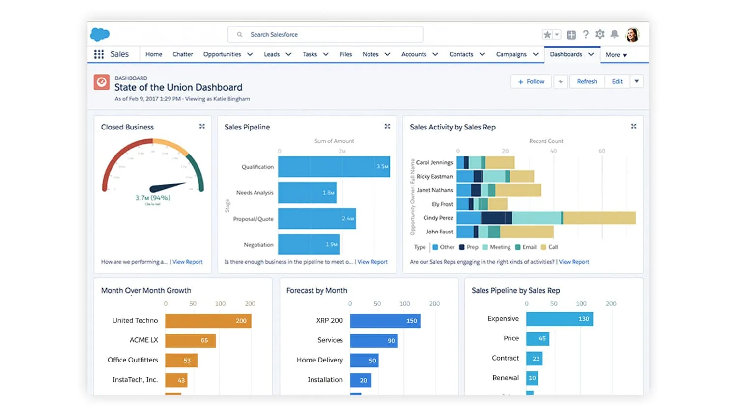Open View Report for Sales Activity

tap(574, 262)
